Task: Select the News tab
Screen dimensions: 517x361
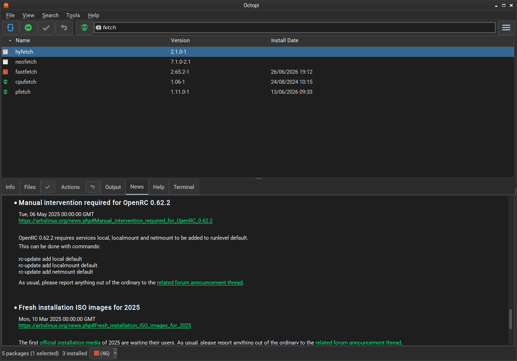Action: (137, 187)
